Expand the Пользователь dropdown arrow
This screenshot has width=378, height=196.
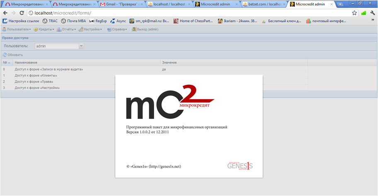tap(81, 46)
